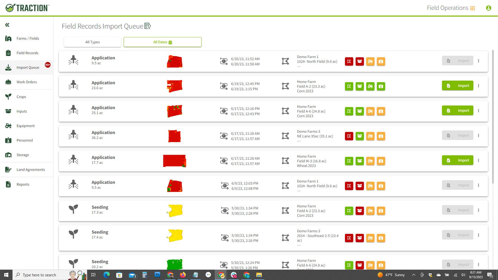Go to Field Records in sidebar
Screen dimensions: 498x280
pyautogui.click(x=27, y=53)
